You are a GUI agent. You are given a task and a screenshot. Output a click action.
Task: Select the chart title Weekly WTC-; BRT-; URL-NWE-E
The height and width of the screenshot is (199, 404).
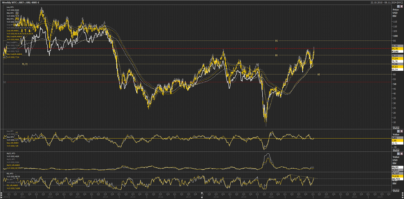click(20, 2)
